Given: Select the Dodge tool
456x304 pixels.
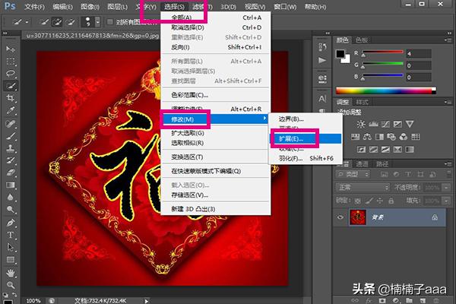Looking at the screenshot, I should [11, 210].
